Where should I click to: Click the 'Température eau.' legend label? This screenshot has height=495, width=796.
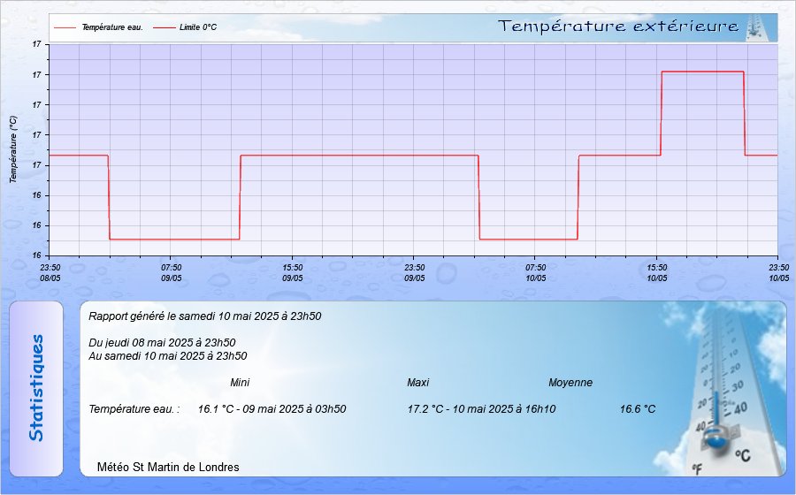tap(112, 27)
